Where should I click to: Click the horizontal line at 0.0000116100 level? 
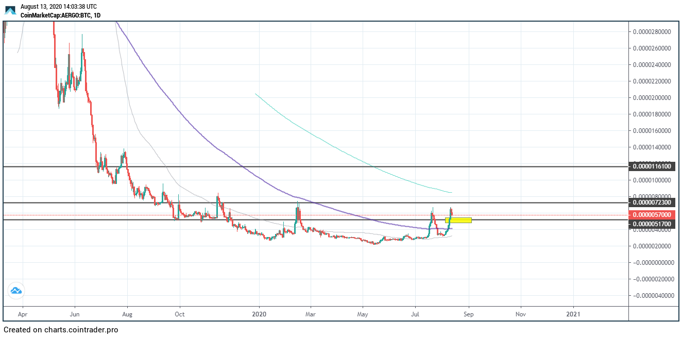click(x=309, y=166)
